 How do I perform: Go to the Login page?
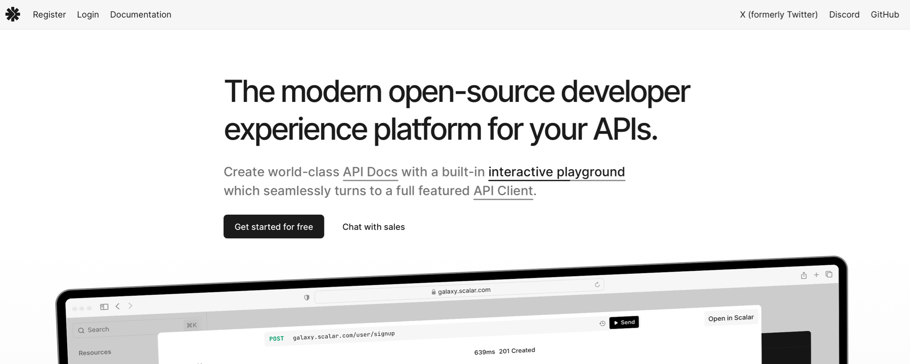pyautogui.click(x=88, y=15)
